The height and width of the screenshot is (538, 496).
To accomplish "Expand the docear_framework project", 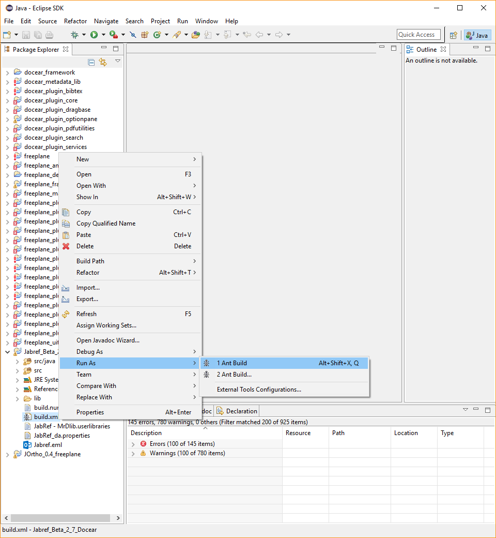I will click(8, 73).
